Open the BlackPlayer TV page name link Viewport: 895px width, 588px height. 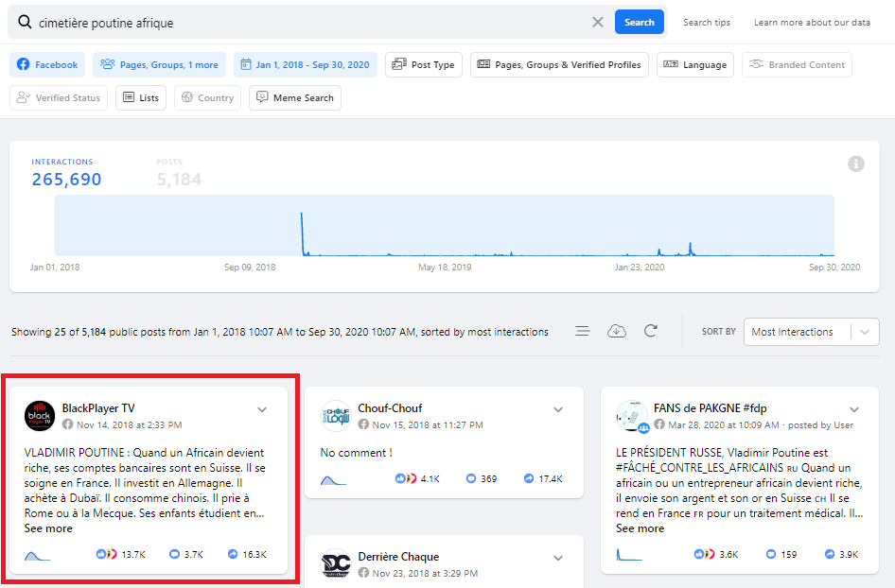98,408
